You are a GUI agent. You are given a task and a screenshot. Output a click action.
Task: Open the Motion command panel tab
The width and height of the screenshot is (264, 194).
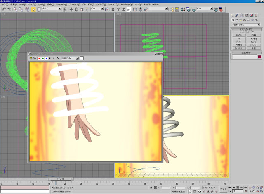point(247,15)
